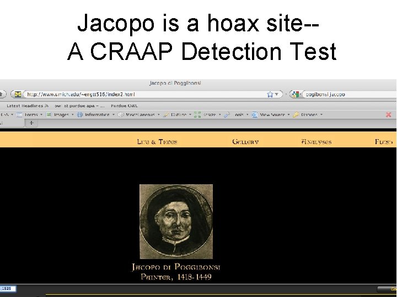This screenshot has width=397, height=297.
Task: Expand the Outline dropdown arrow
Action: [x=190, y=114]
